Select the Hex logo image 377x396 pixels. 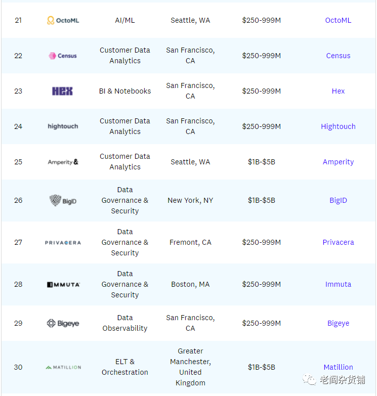(x=63, y=91)
